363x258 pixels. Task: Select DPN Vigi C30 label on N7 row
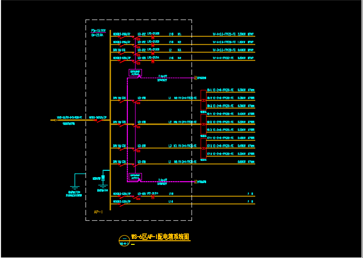click(x=120, y=146)
